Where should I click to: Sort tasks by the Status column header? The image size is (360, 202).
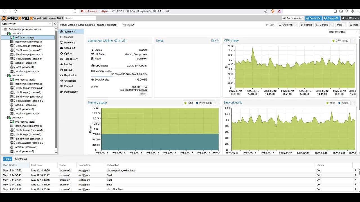point(334,165)
